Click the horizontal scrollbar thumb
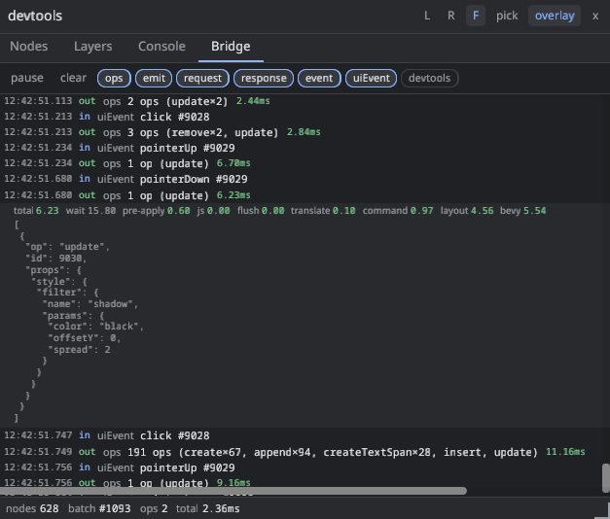The width and height of the screenshot is (610, 519). (x=233, y=491)
